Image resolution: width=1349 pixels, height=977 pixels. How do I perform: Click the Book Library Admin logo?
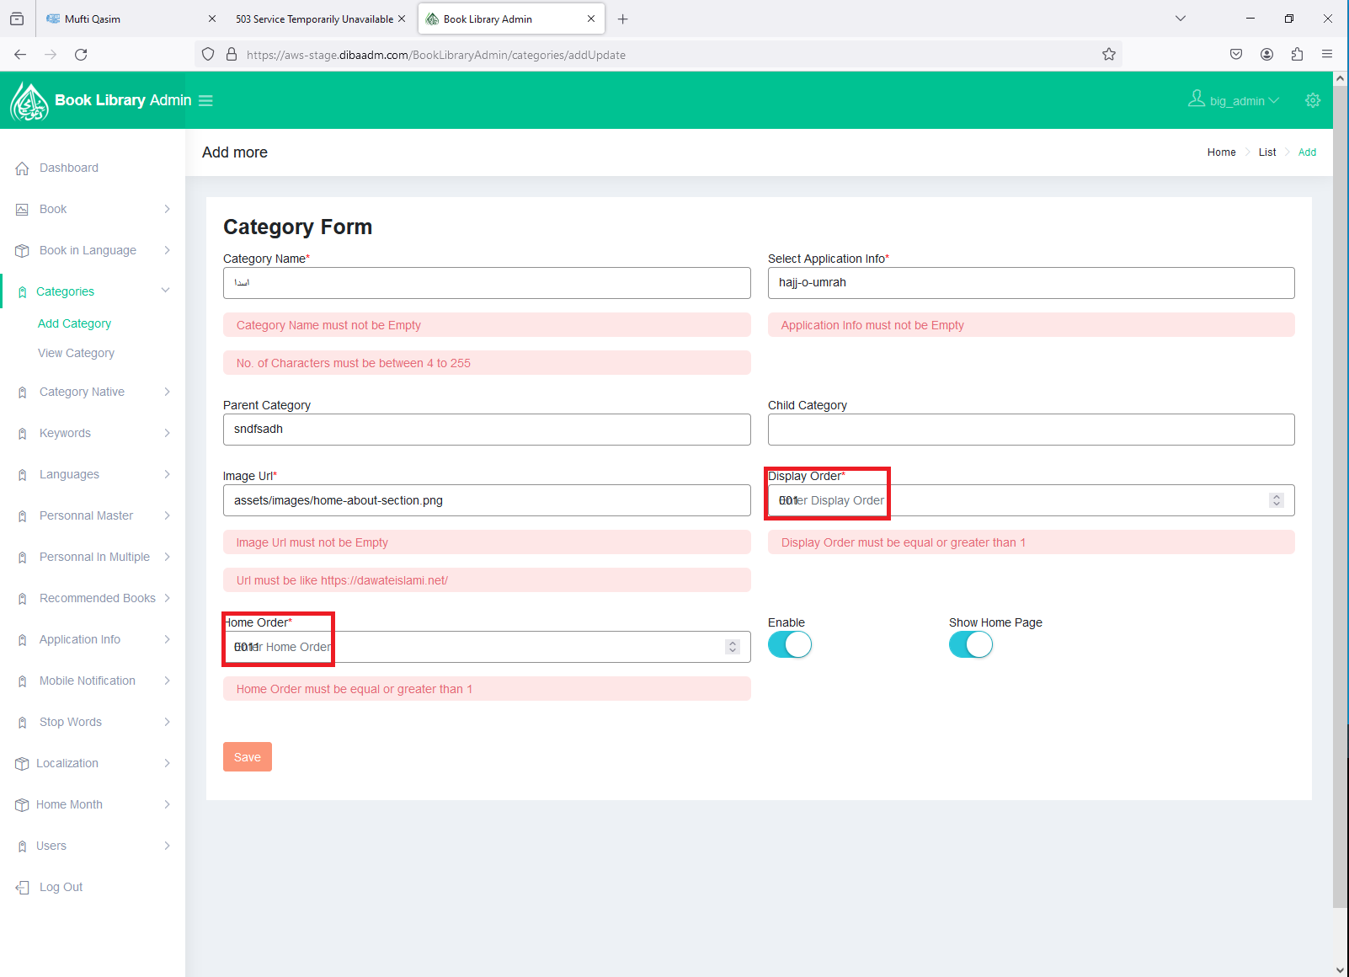pos(29,101)
